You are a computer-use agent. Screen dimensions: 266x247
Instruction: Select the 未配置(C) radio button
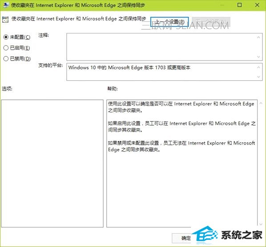pyautogui.click(x=6, y=37)
